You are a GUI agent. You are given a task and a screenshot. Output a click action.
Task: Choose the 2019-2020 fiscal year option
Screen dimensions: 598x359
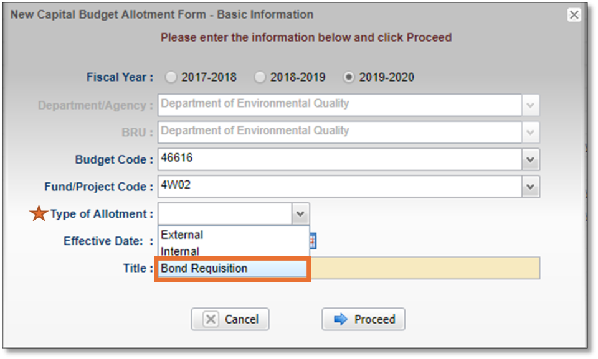coord(349,77)
